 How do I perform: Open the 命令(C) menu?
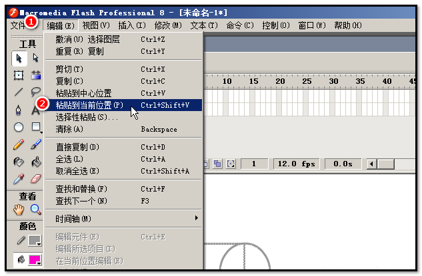[240, 25]
